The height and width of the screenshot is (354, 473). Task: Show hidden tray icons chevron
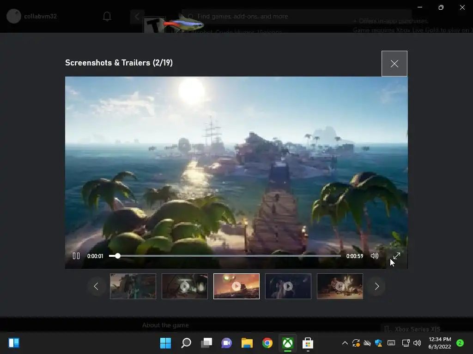click(345, 343)
